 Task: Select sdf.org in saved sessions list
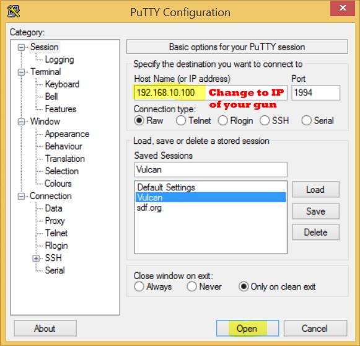point(211,208)
